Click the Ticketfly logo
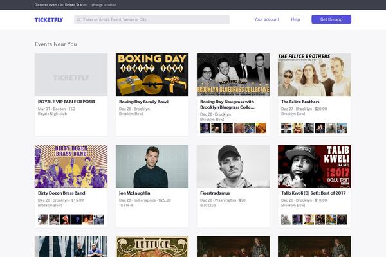The width and height of the screenshot is (386, 257). 49,20
